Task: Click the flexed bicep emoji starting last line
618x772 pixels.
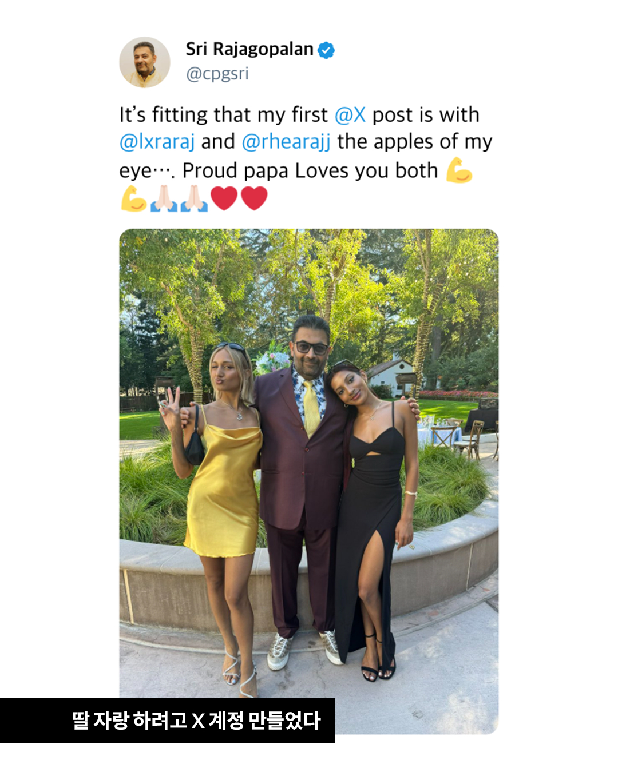Action: tap(134, 198)
